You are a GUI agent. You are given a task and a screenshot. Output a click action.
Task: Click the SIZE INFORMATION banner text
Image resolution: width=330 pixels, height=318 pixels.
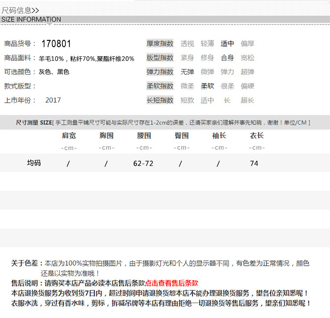coord(31,19)
